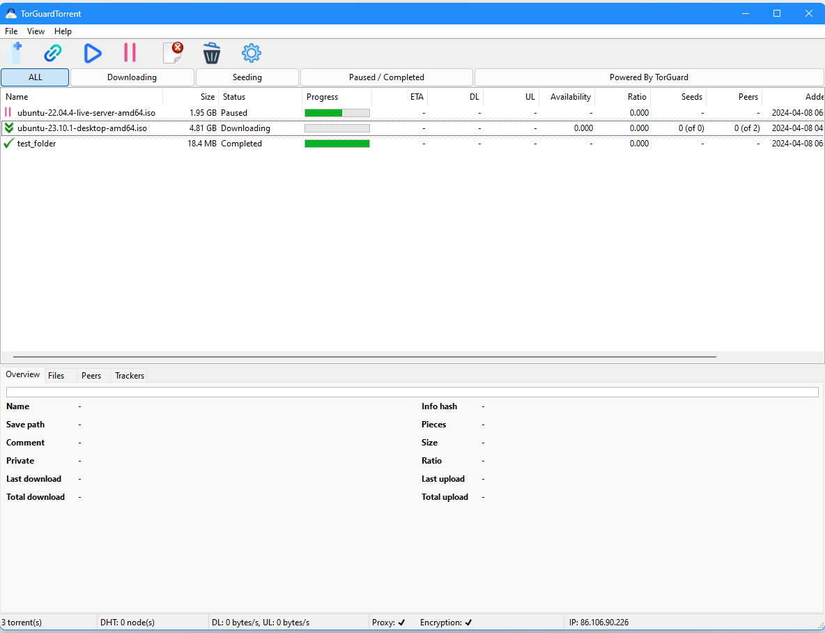Viewport: 825px width, 633px height.
Task: Click the resume torrent play icon
Action: 93,52
